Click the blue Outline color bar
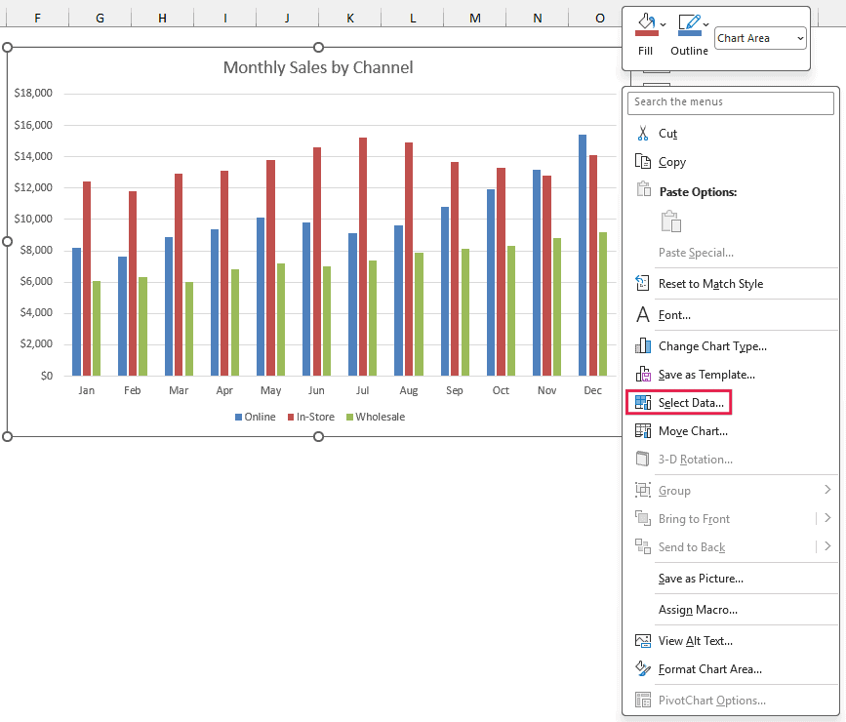This screenshot has height=722, width=846. [x=689, y=33]
